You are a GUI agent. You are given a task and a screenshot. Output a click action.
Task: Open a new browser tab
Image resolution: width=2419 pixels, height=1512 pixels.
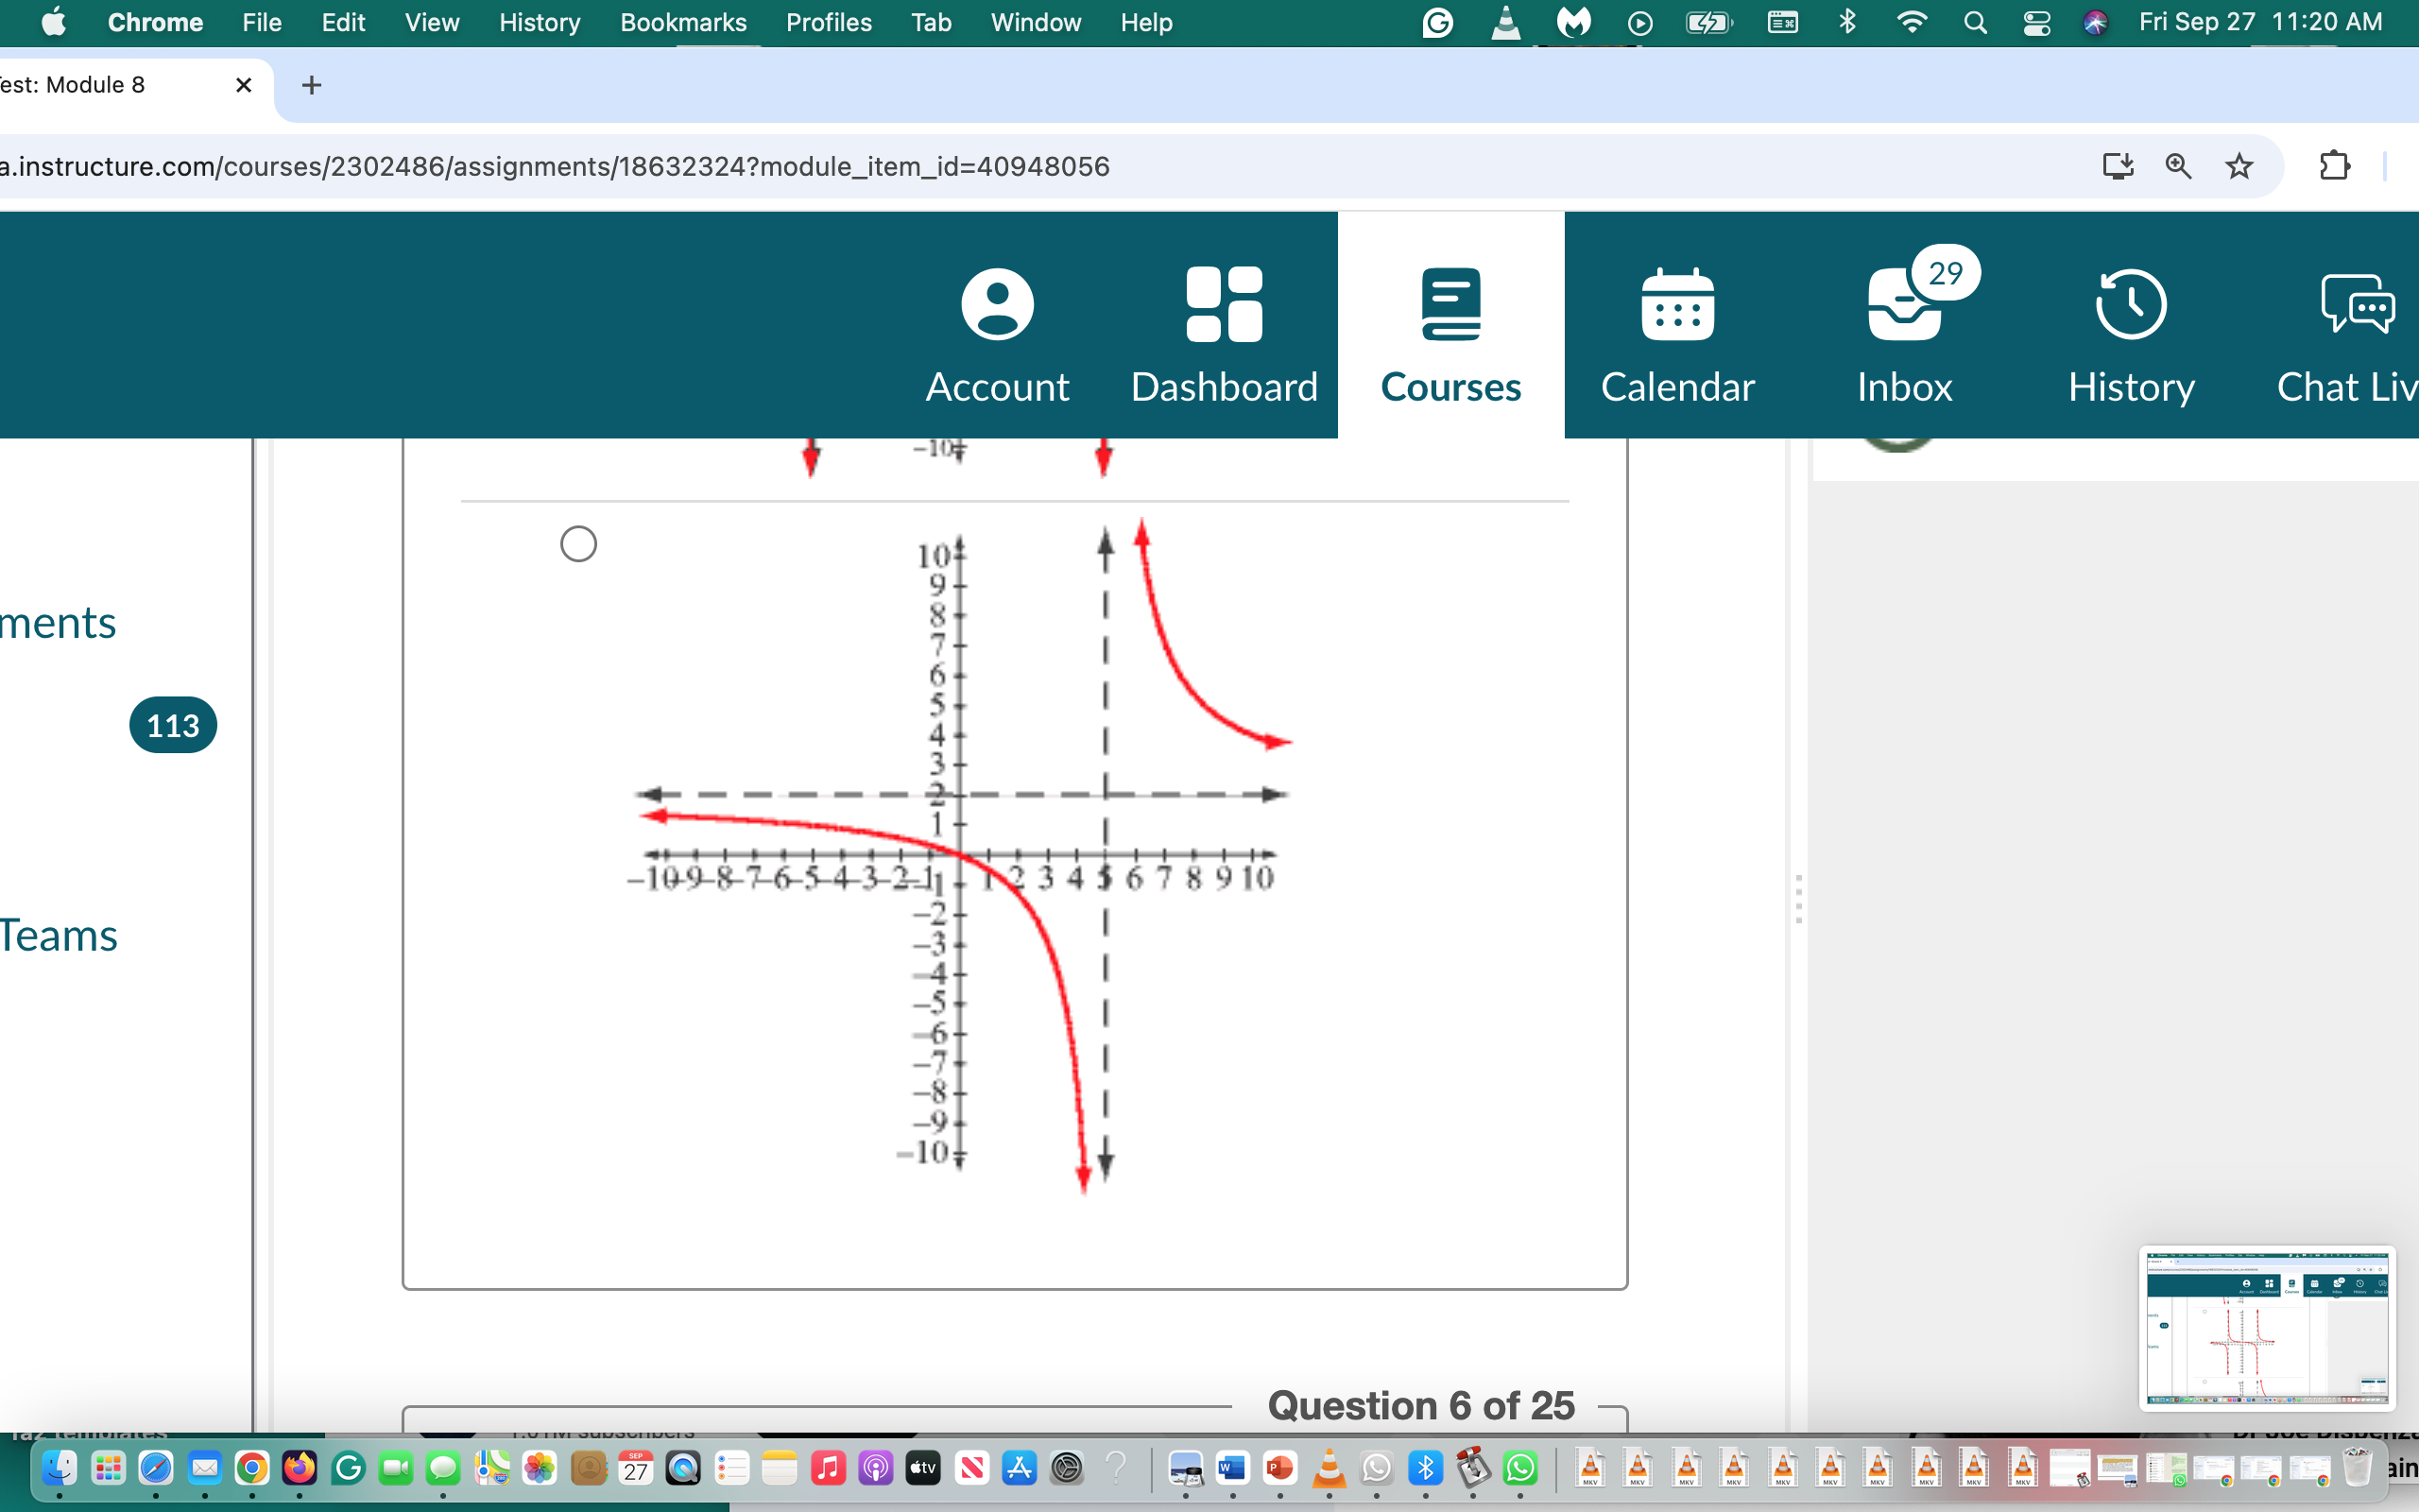coord(311,85)
